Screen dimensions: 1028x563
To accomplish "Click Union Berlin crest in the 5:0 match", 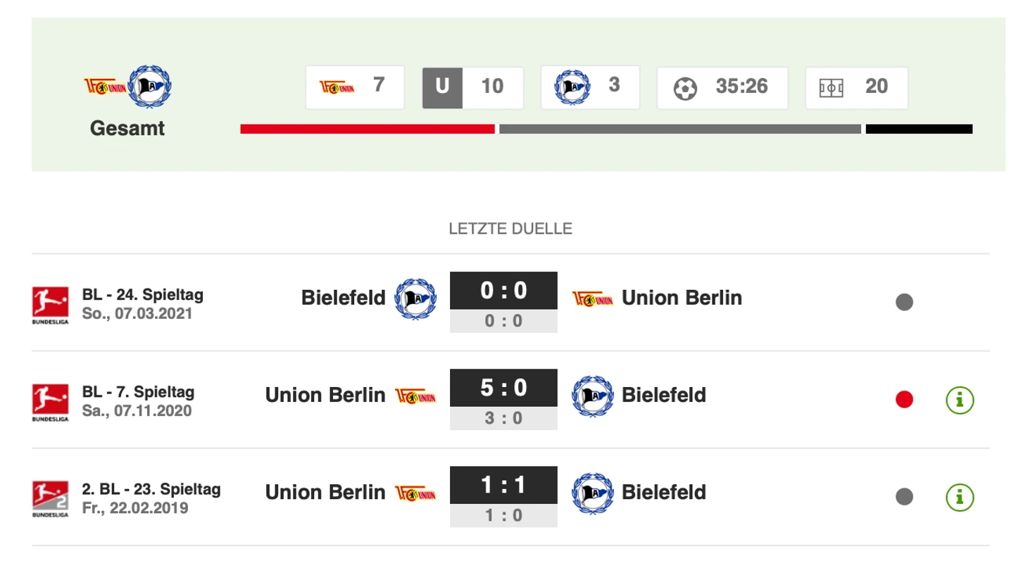I will coord(415,396).
